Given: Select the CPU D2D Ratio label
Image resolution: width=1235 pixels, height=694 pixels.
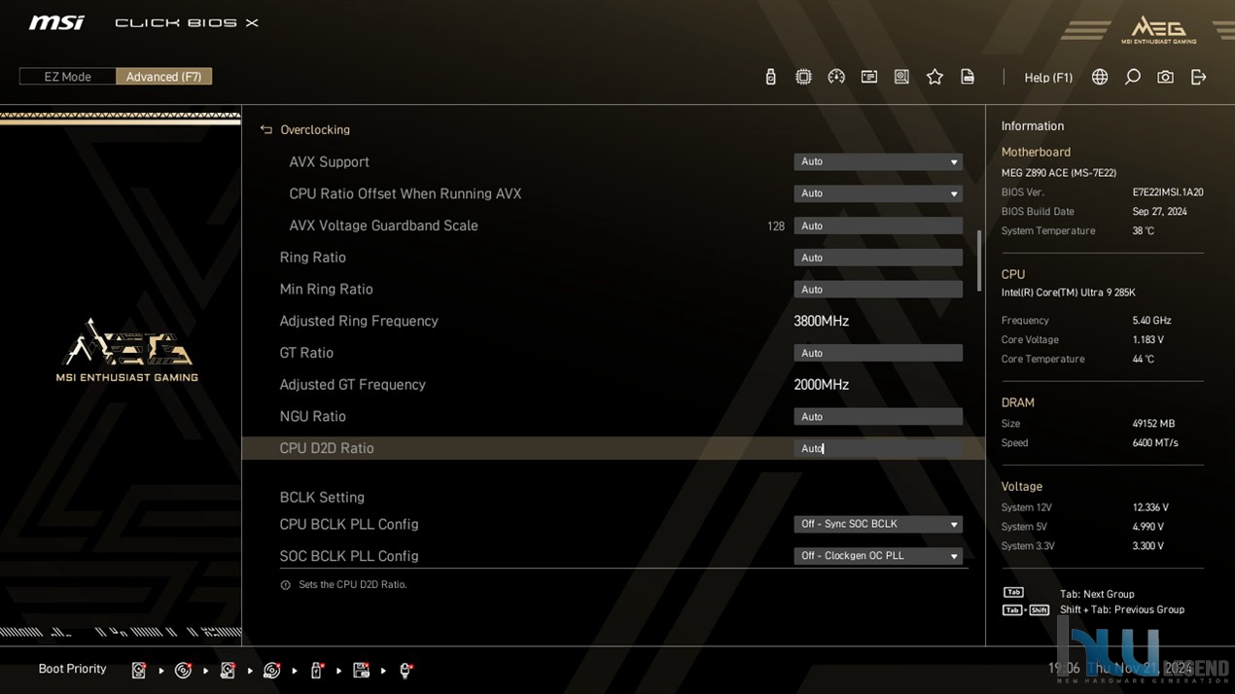Looking at the screenshot, I should point(326,448).
